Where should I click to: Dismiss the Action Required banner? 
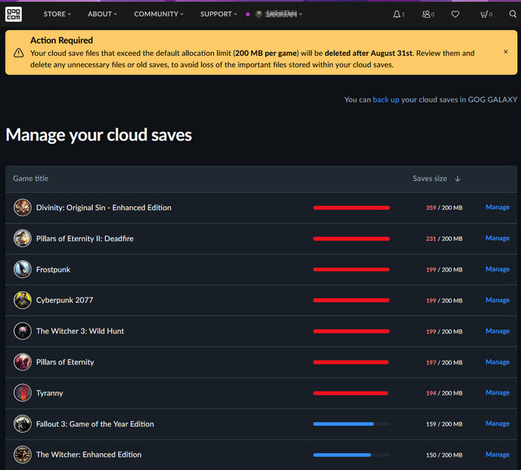[x=505, y=52]
